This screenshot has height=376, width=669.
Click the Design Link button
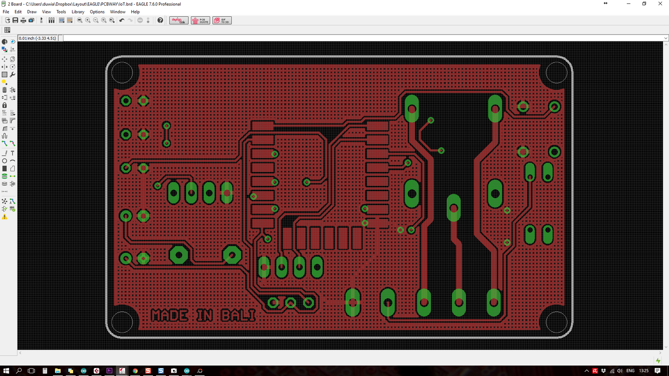179,20
